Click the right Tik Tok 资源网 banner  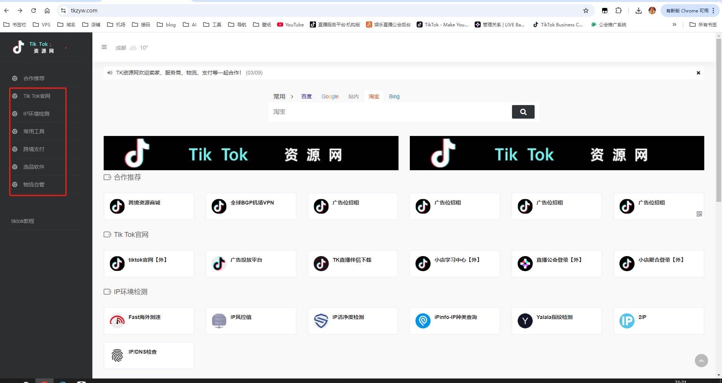557,153
